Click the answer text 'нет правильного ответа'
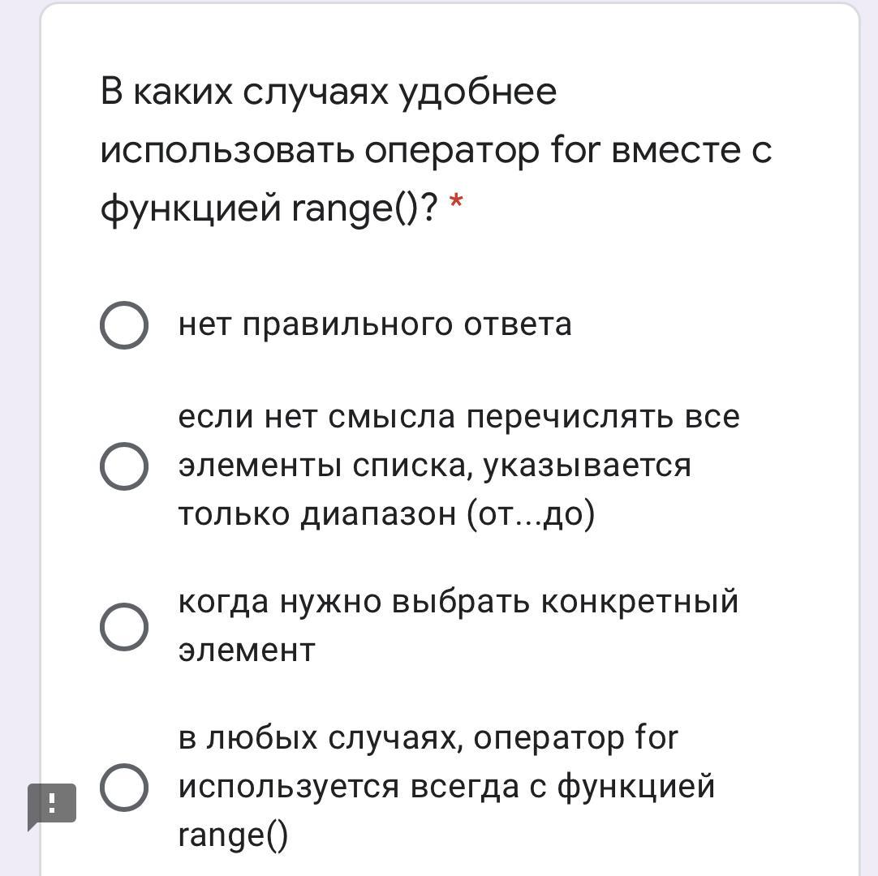 pos(375,324)
